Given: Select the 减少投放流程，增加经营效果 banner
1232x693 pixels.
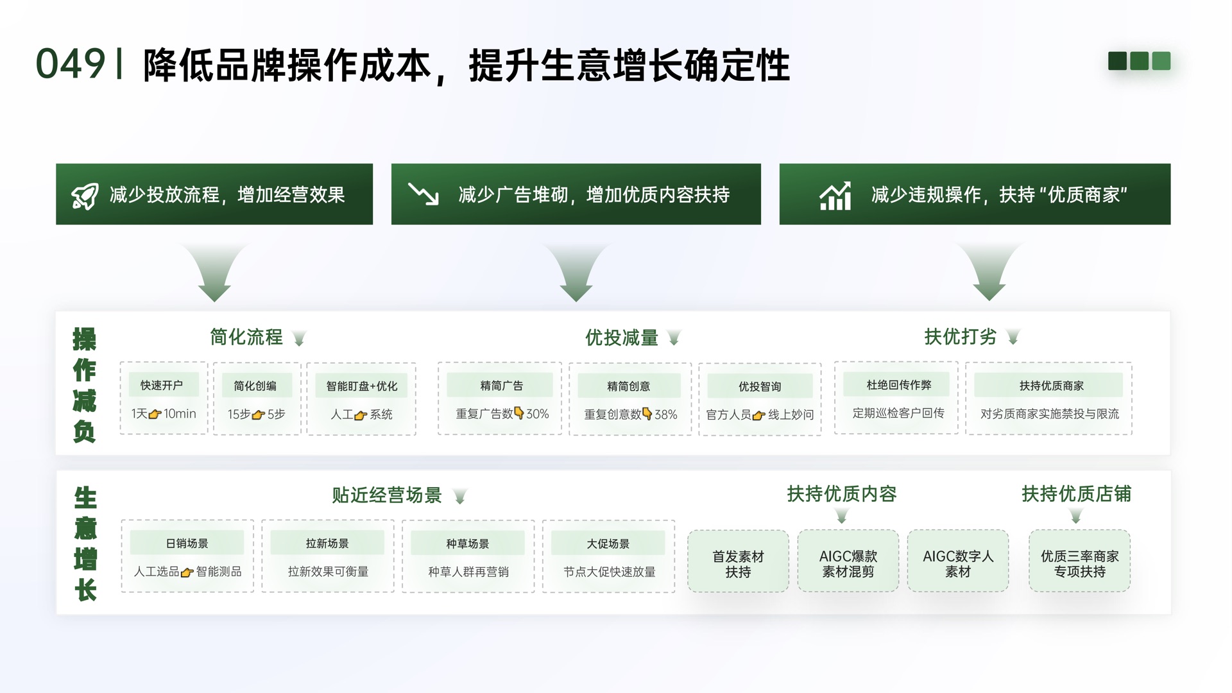Looking at the screenshot, I should point(214,194).
